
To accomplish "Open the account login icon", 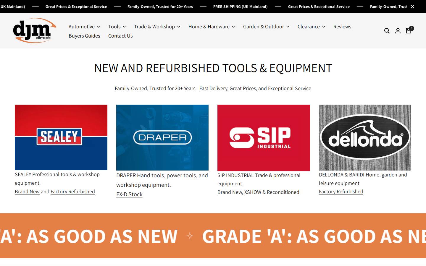I will 398,31.
